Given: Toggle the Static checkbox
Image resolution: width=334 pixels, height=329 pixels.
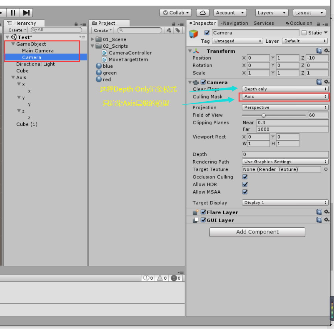Looking at the screenshot, I should pos(304,33).
